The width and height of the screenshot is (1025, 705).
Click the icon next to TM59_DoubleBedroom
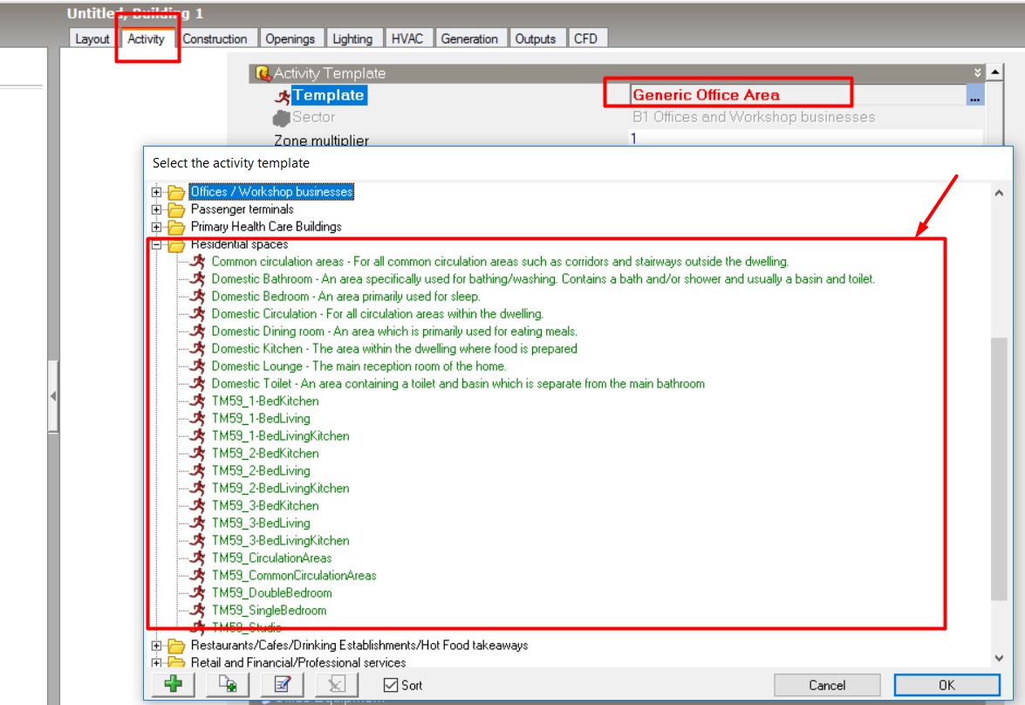click(x=197, y=592)
